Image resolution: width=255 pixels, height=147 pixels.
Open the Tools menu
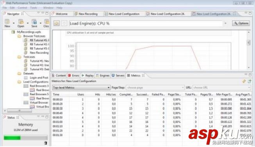pyautogui.click(x=33, y=8)
